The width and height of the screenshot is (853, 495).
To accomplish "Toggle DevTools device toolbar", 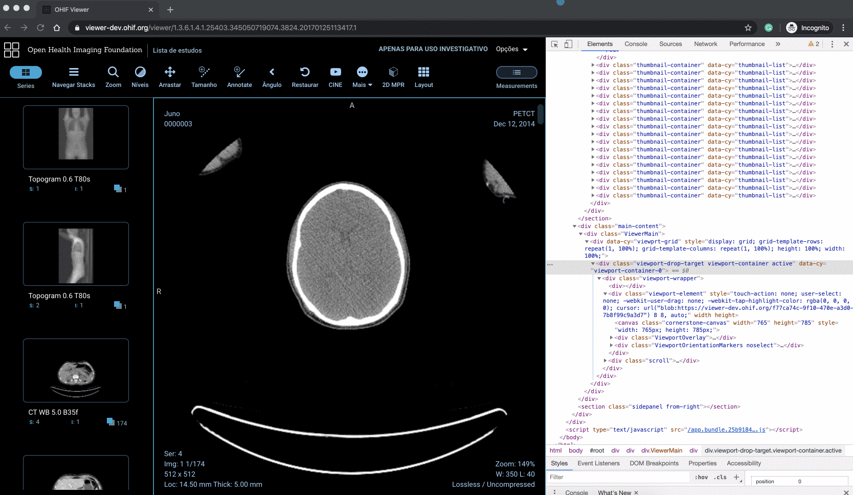I will click(568, 44).
